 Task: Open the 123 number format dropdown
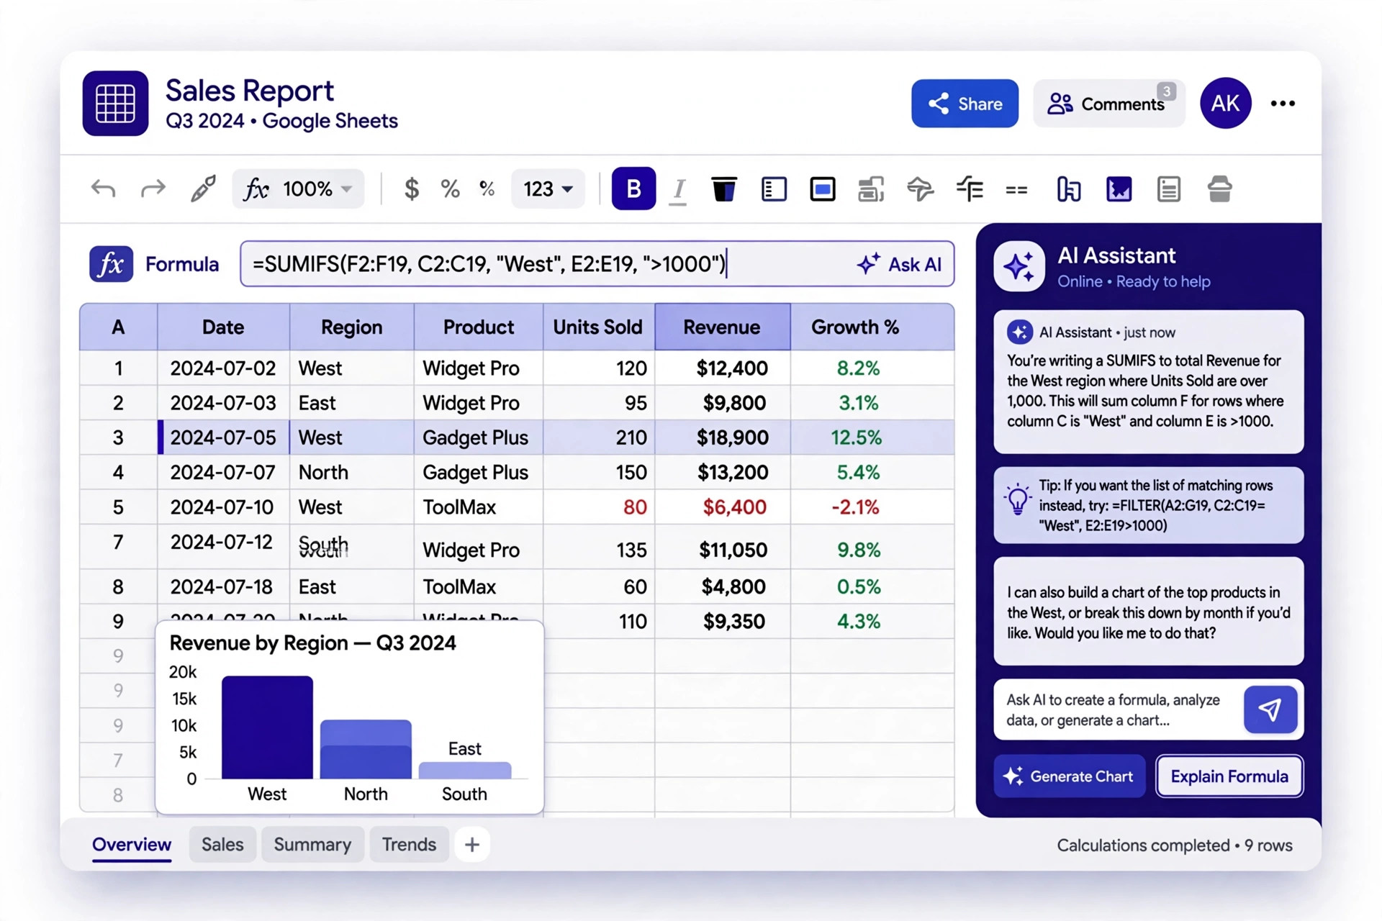(x=548, y=189)
